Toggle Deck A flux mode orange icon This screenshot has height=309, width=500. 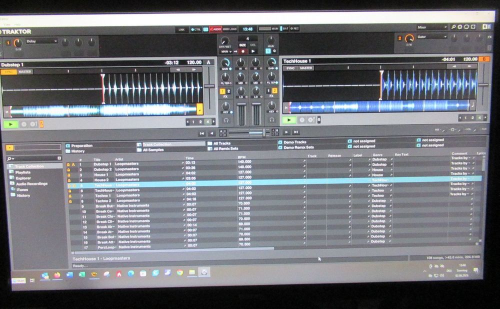pos(41,123)
